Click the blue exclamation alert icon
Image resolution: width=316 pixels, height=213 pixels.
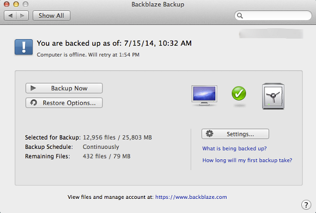23,47
